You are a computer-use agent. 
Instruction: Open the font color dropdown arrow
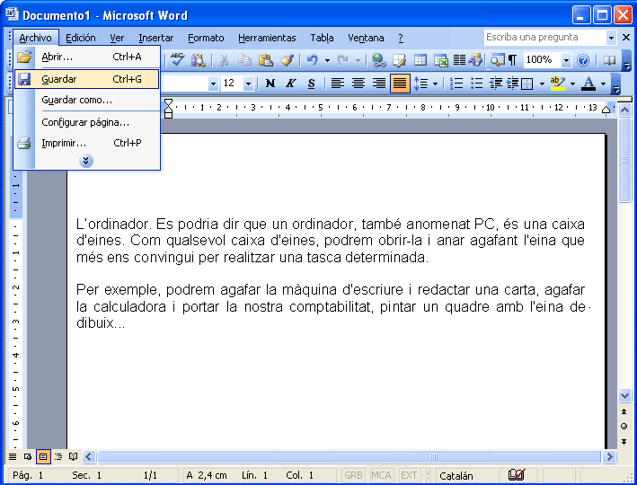[x=603, y=84]
